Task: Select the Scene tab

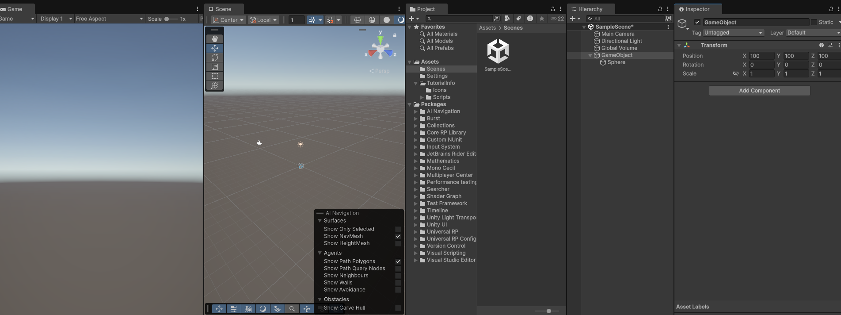Action: (x=224, y=9)
